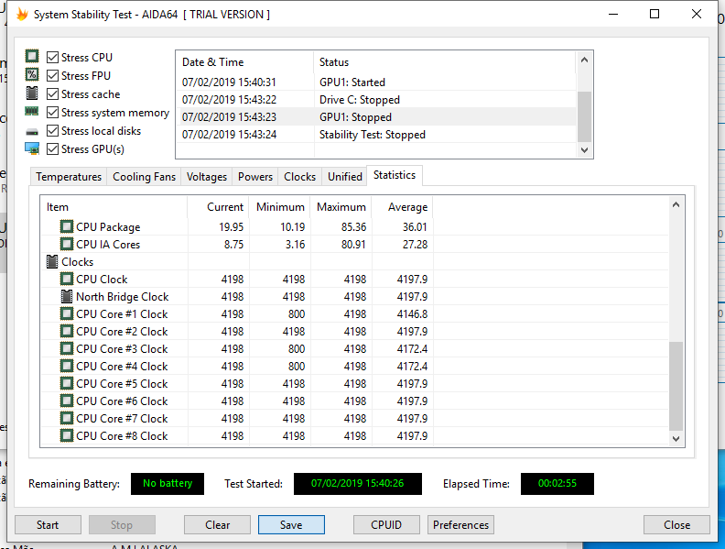Click the CPU Core #2 Clock icon

pyautogui.click(x=67, y=332)
